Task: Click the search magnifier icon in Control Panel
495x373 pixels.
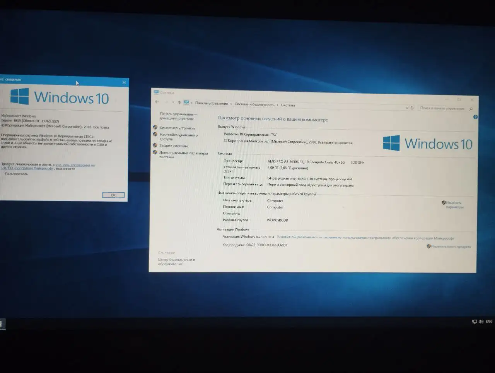Action: pyautogui.click(x=471, y=109)
